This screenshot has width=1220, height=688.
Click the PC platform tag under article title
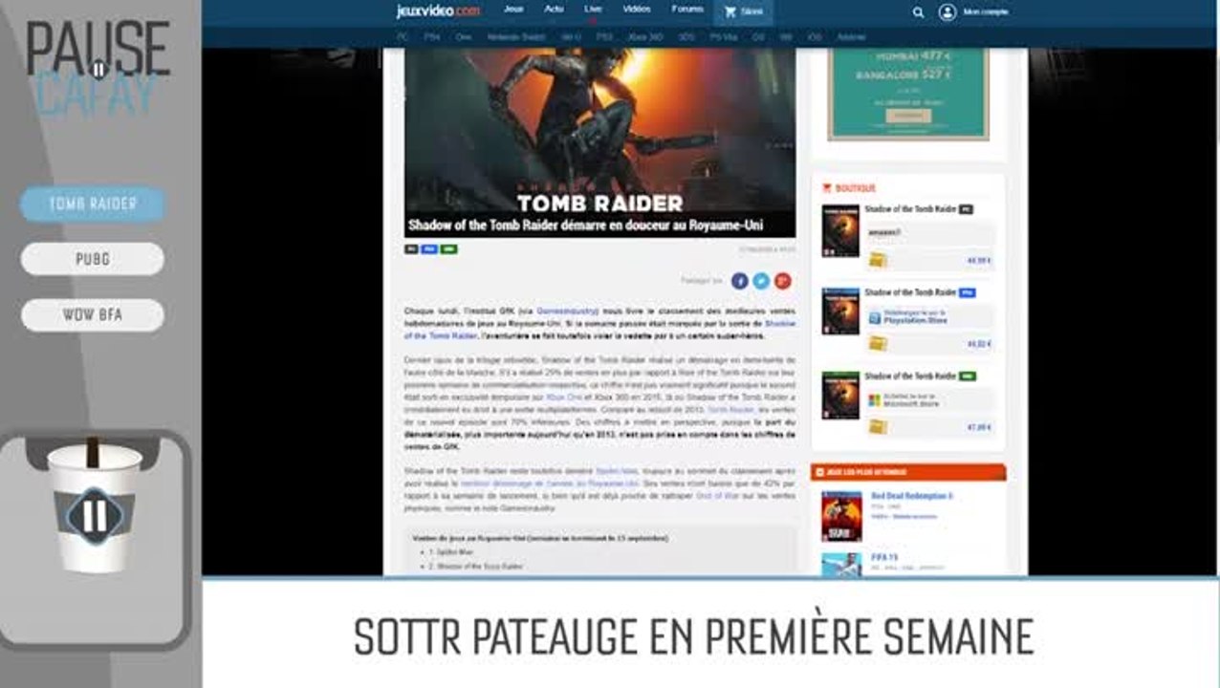tap(411, 249)
